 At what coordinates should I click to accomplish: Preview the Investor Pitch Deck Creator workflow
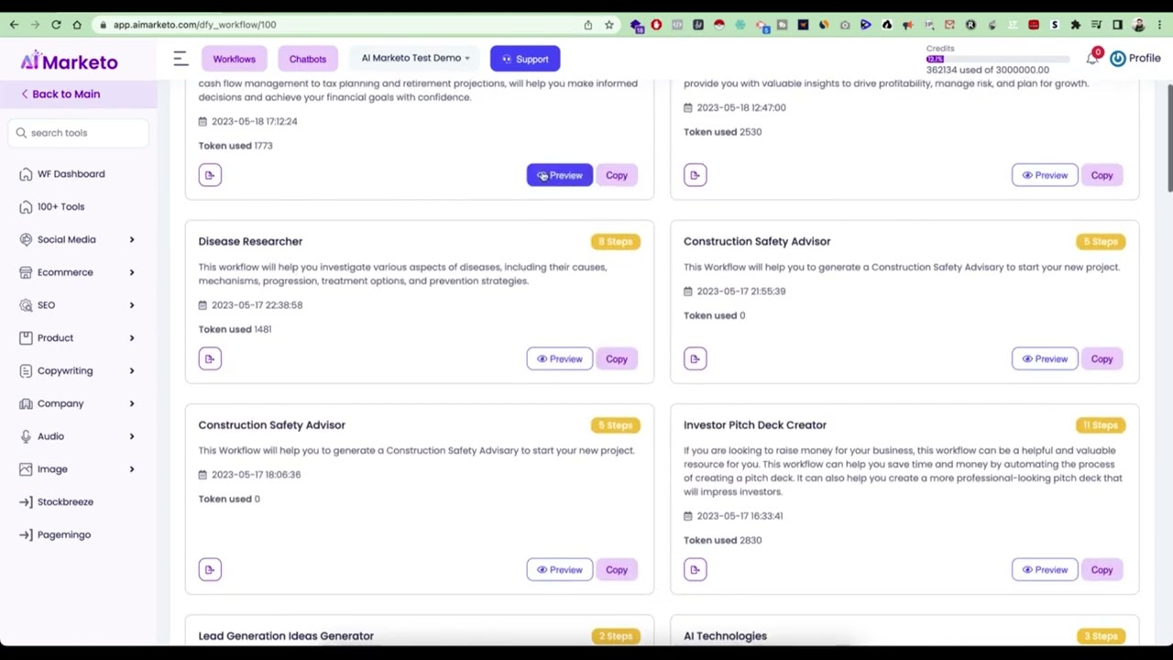tap(1045, 569)
